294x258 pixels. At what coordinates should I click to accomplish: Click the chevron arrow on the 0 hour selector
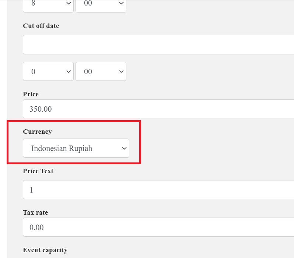click(68, 72)
